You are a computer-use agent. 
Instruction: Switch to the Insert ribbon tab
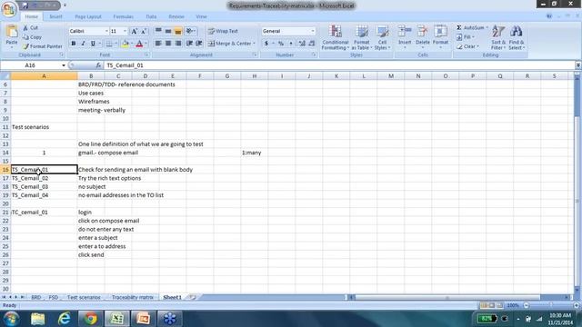[55, 16]
